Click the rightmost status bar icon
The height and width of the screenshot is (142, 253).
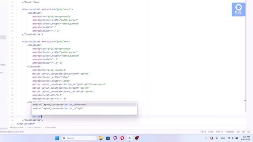[x=249, y=132]
